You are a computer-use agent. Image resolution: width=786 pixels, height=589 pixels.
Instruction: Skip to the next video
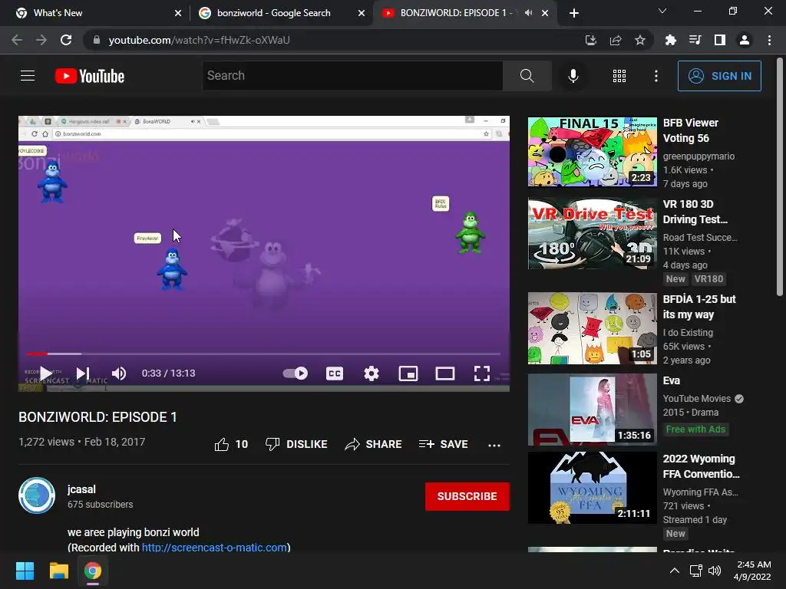tap(83, 373)
